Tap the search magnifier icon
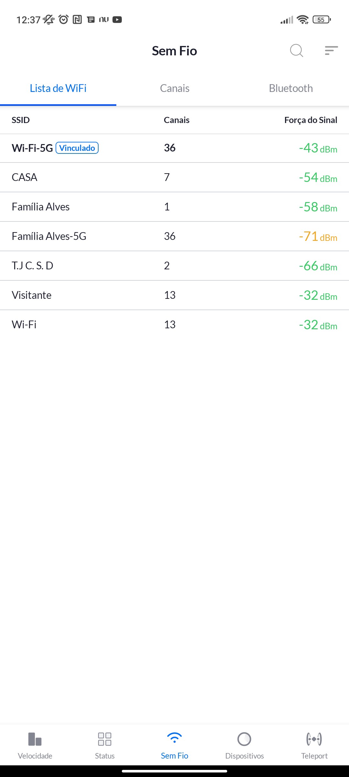This screenshot has width=349, height=777. point(296,51)
